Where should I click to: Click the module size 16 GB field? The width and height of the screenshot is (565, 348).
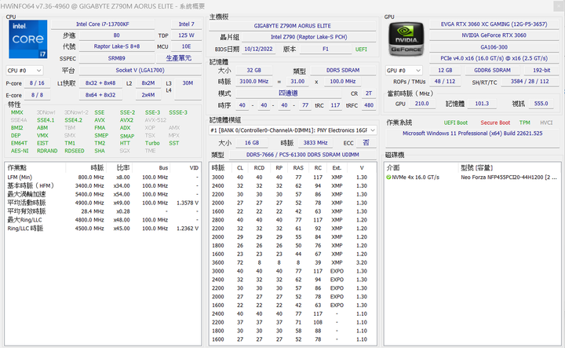click(252, 143)
